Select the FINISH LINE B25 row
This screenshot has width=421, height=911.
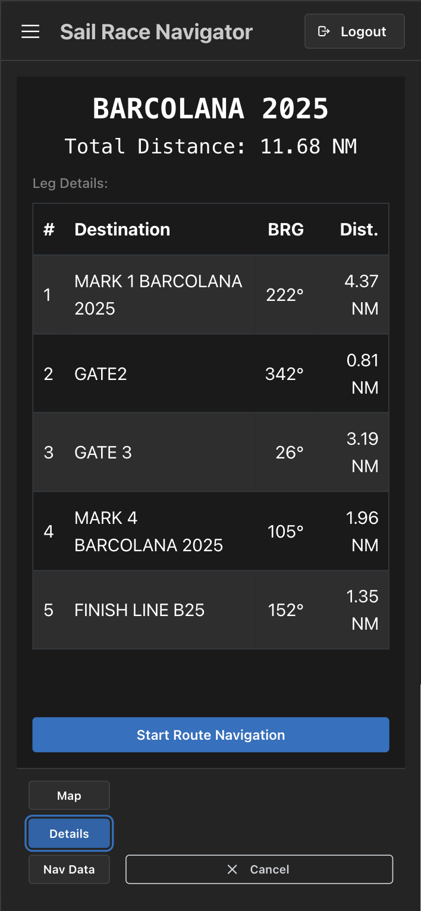tap(211, 610)
